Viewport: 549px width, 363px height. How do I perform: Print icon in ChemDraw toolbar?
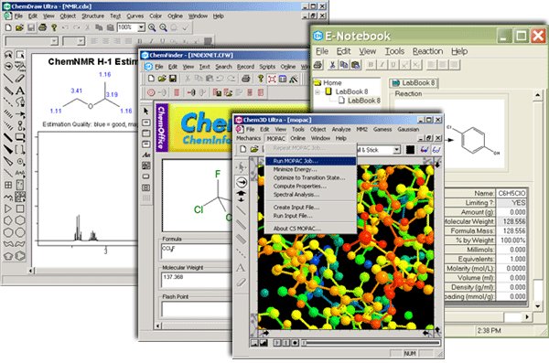point(42,27)
